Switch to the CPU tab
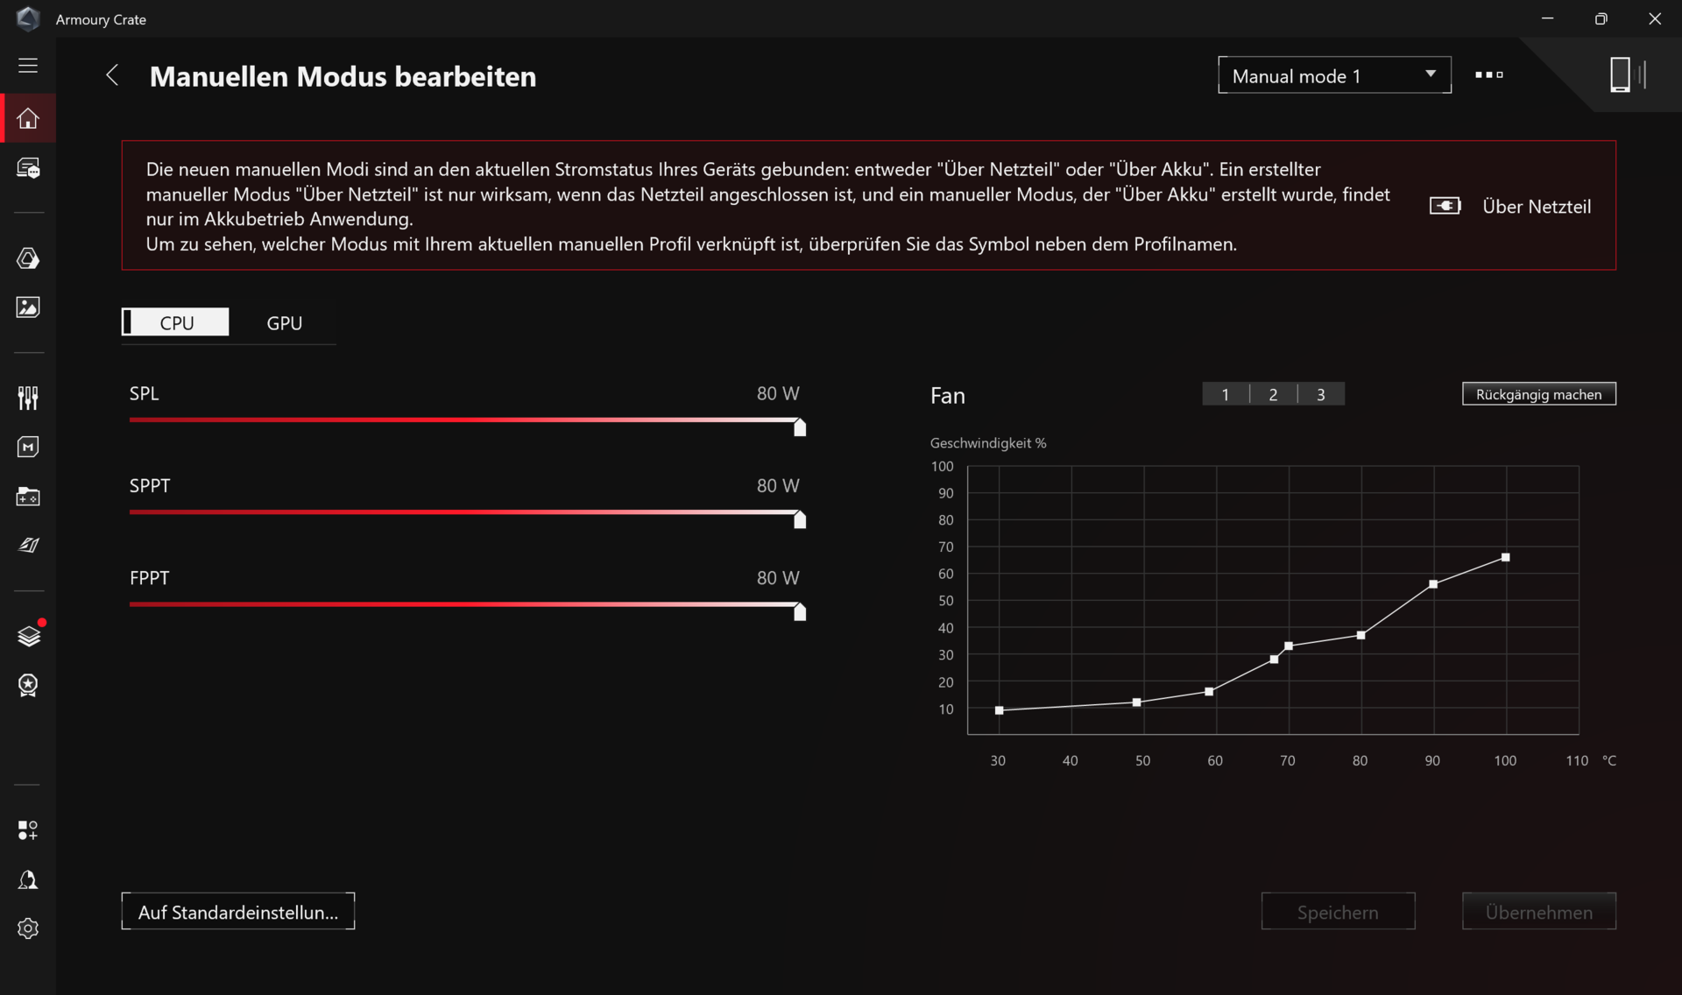The image size is (1682, 995). [176, 322]
